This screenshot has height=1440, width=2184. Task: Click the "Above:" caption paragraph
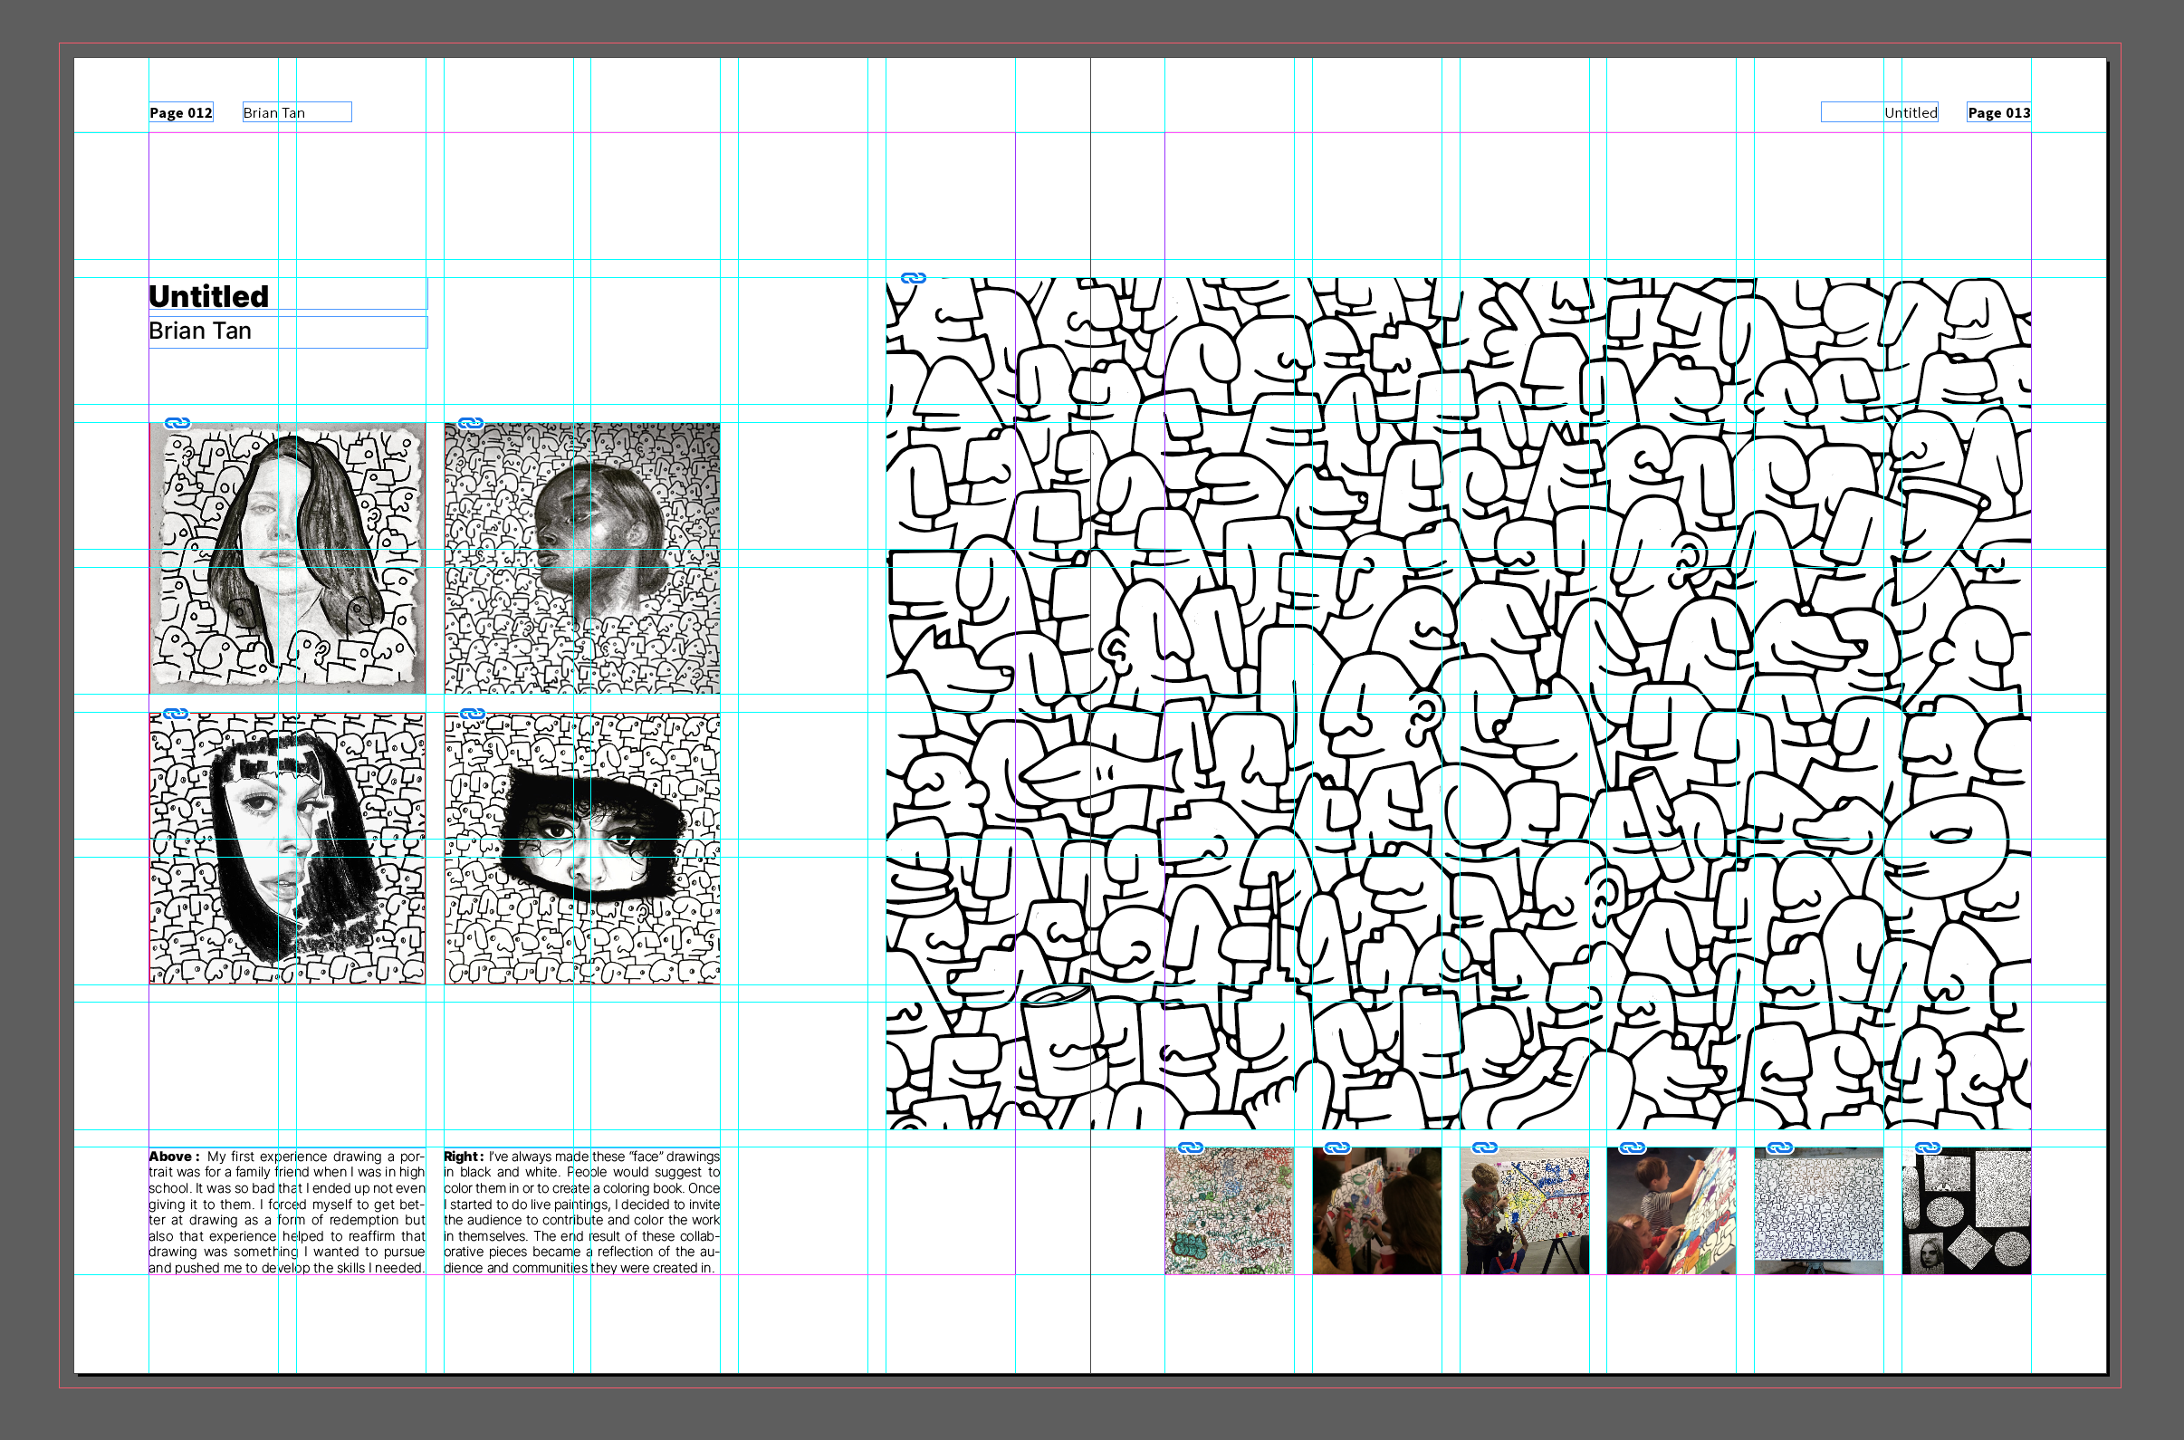click(286, 1212)
